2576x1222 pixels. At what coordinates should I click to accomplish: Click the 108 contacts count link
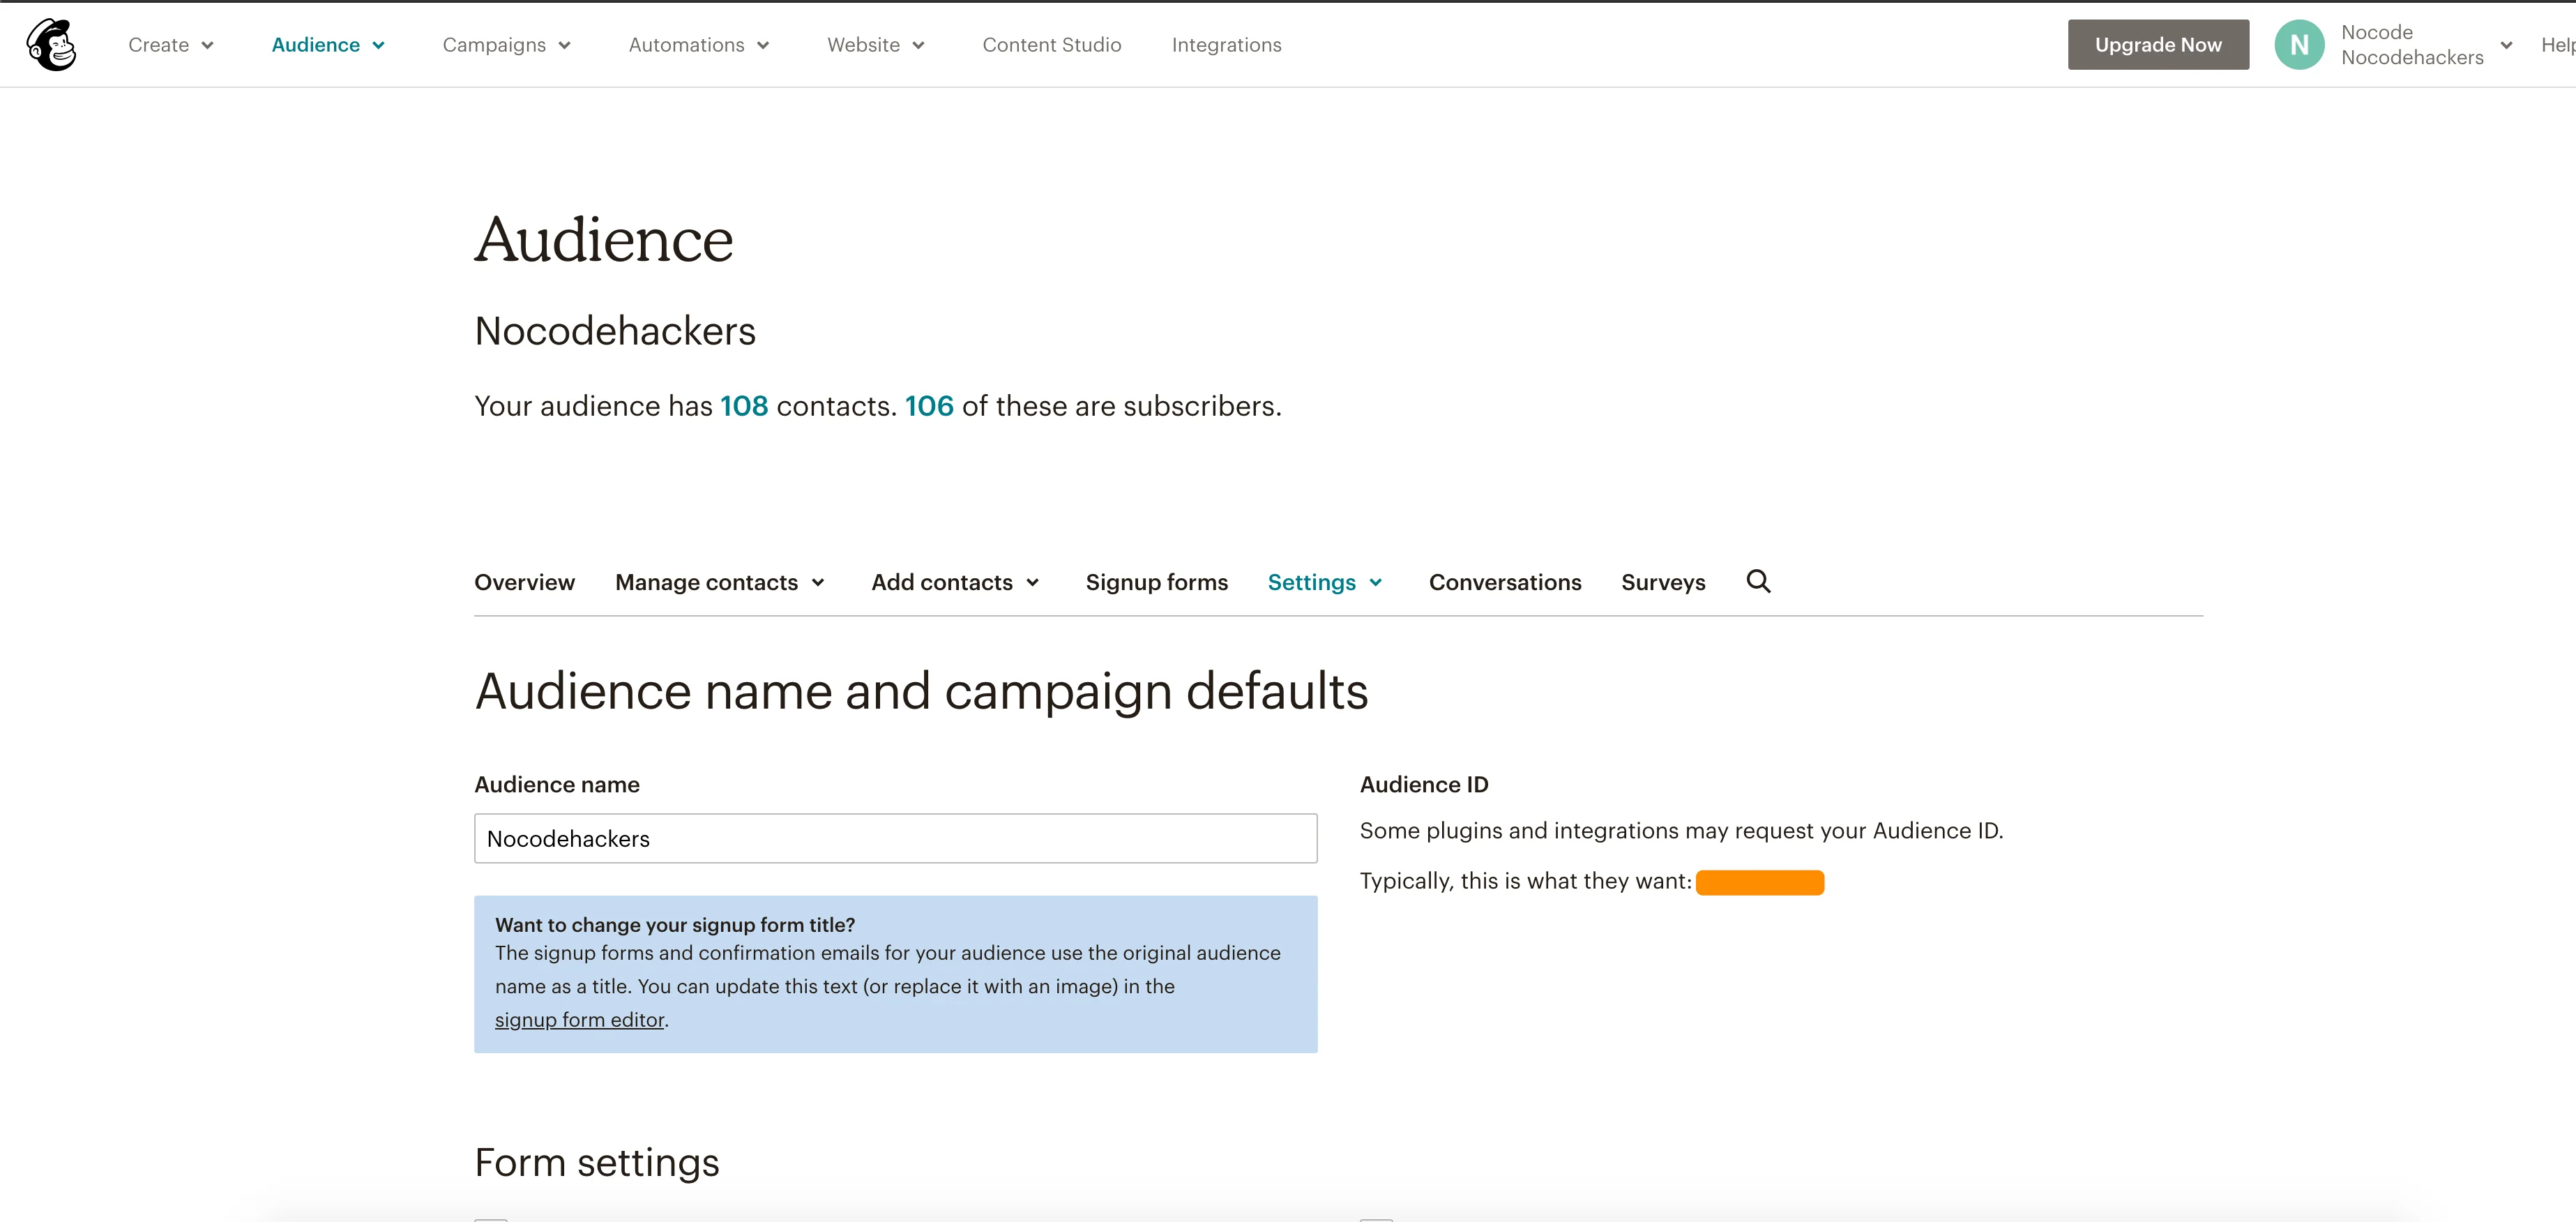point(744,406)
